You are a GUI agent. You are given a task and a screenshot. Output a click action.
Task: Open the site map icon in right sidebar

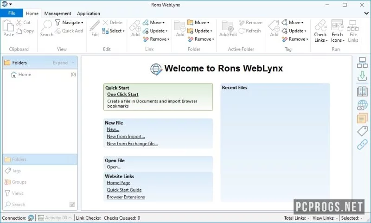[362, 63]
